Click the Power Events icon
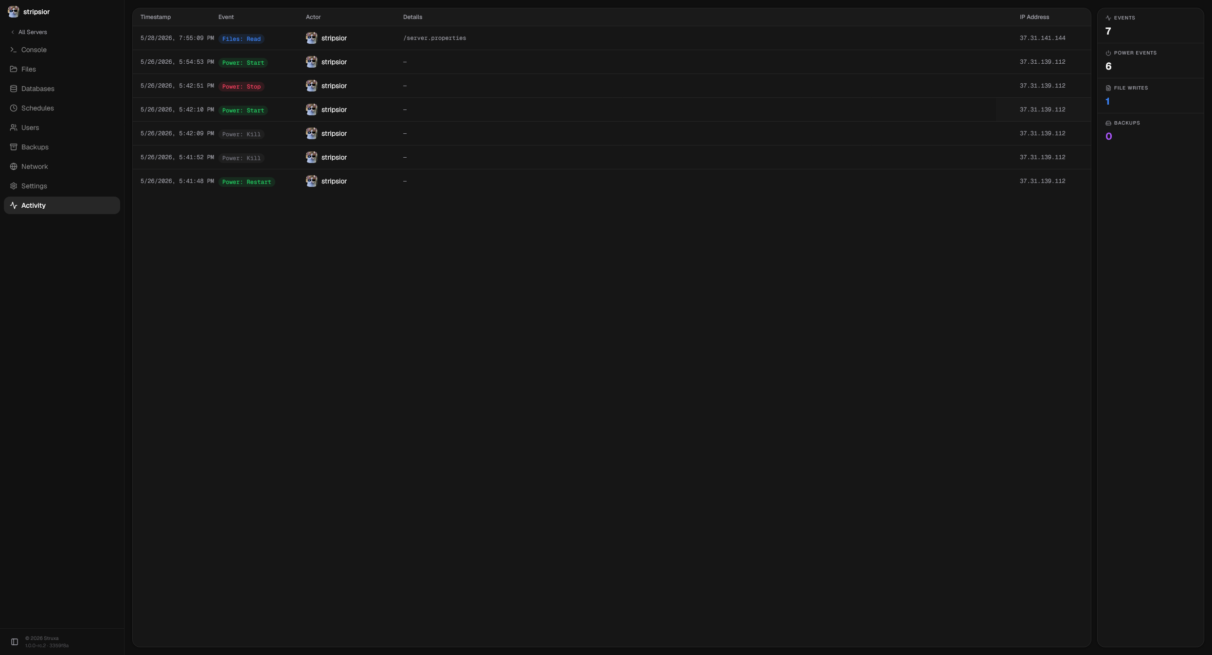This screenshot has height=655, width=1212. 1108,53
